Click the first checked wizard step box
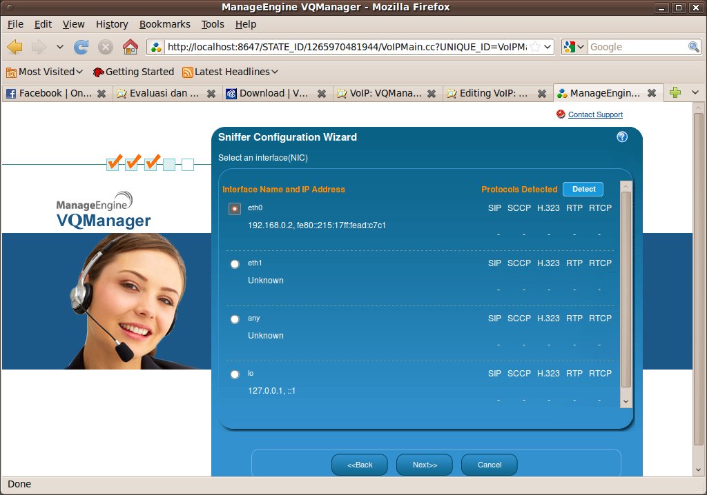 click(113, 163)
